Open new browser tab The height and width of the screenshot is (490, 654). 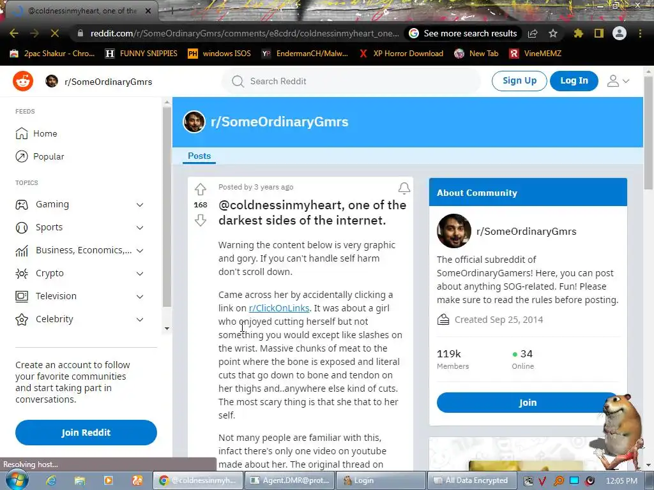pos(172,11)
